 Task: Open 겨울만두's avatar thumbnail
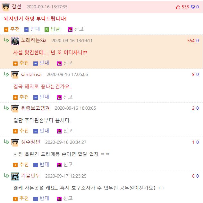(x=15, y=176)
